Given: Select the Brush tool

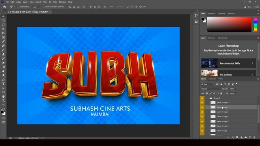Looking at the screenshot, I should point(3,50).
